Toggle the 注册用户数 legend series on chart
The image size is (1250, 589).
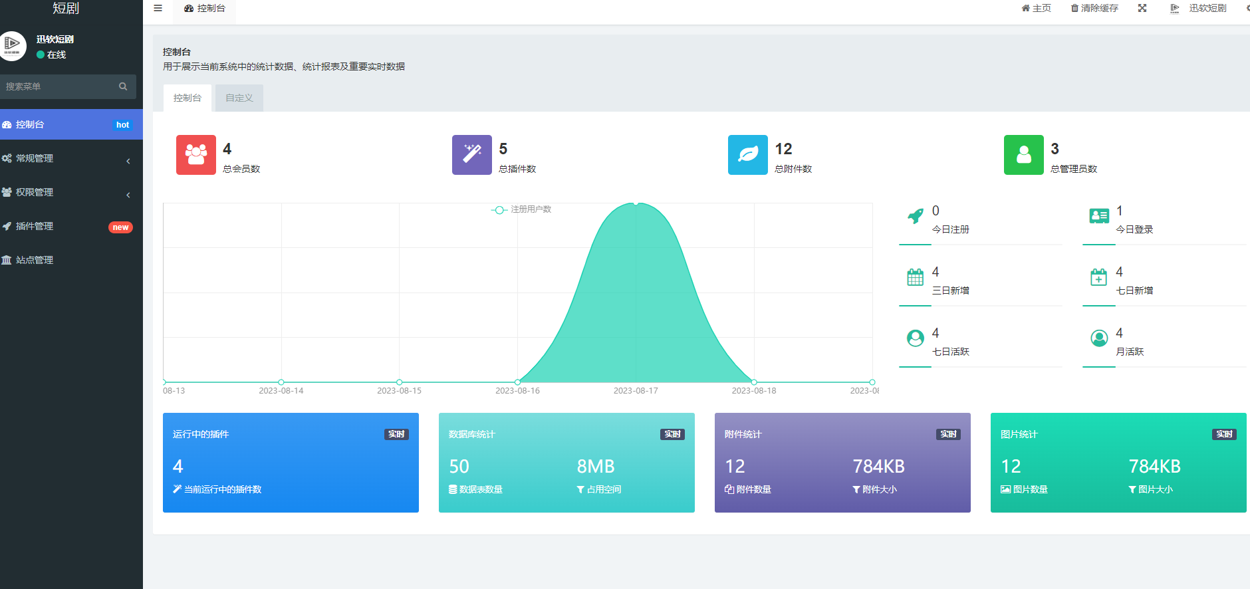522,209
